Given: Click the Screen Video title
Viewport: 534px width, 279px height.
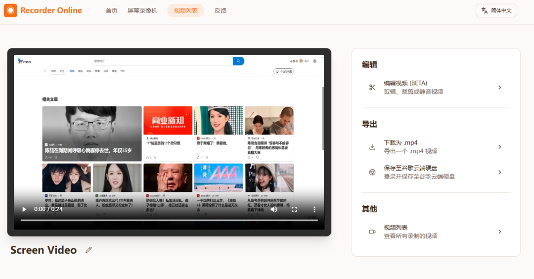Looking at the screenshot, I should pos(44,250).
